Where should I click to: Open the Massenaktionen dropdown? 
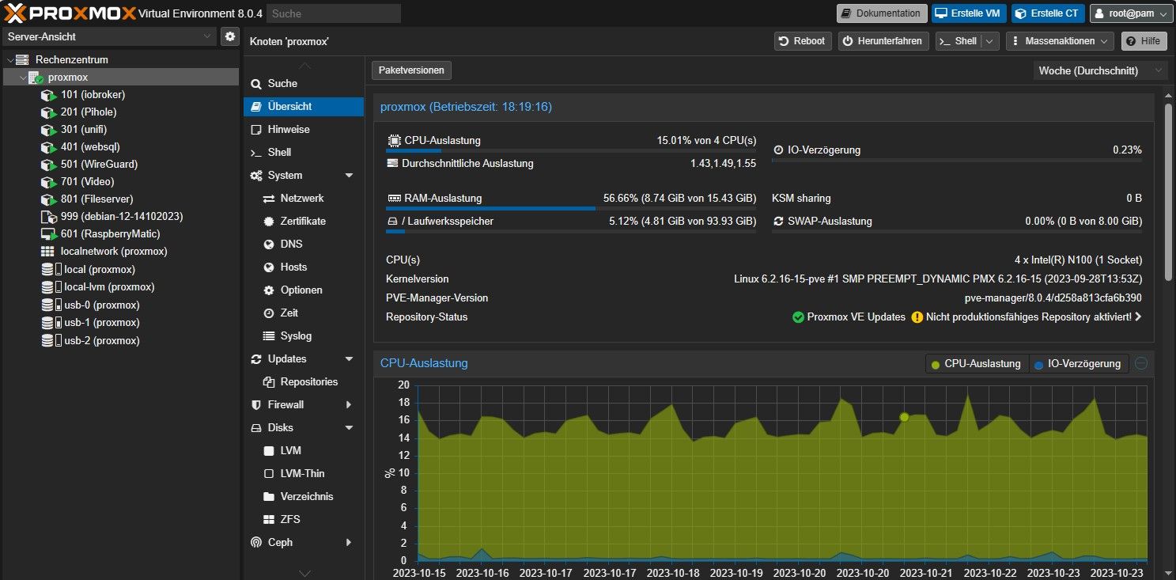coord(1060,41)
